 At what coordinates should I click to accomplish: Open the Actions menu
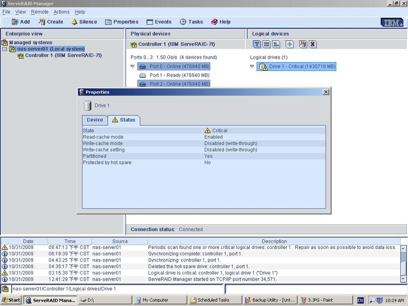point(62,12)
